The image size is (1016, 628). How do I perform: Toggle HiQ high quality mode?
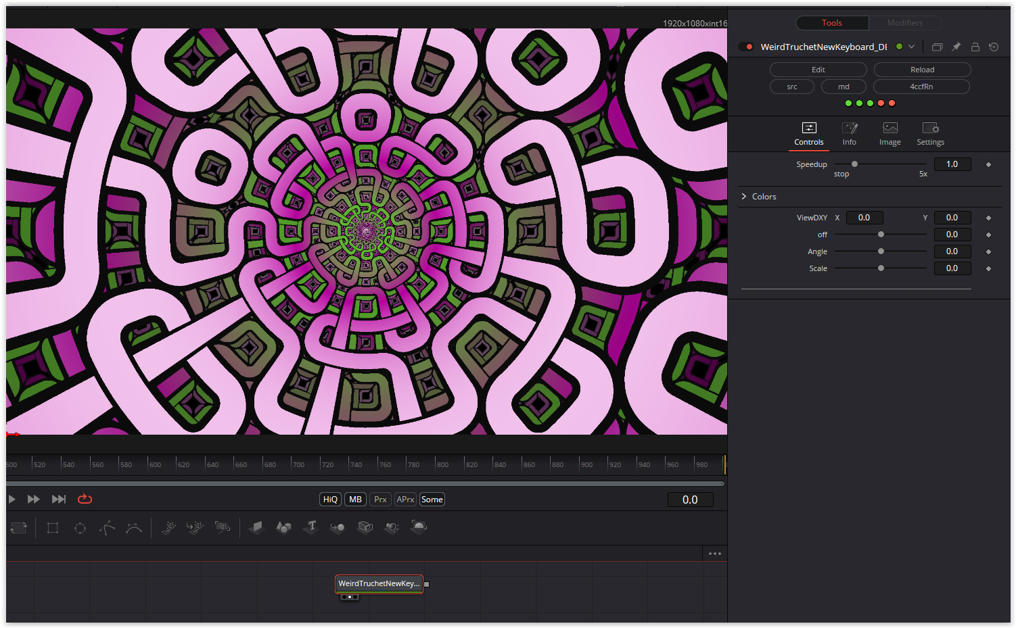click(x=330, y=500)
